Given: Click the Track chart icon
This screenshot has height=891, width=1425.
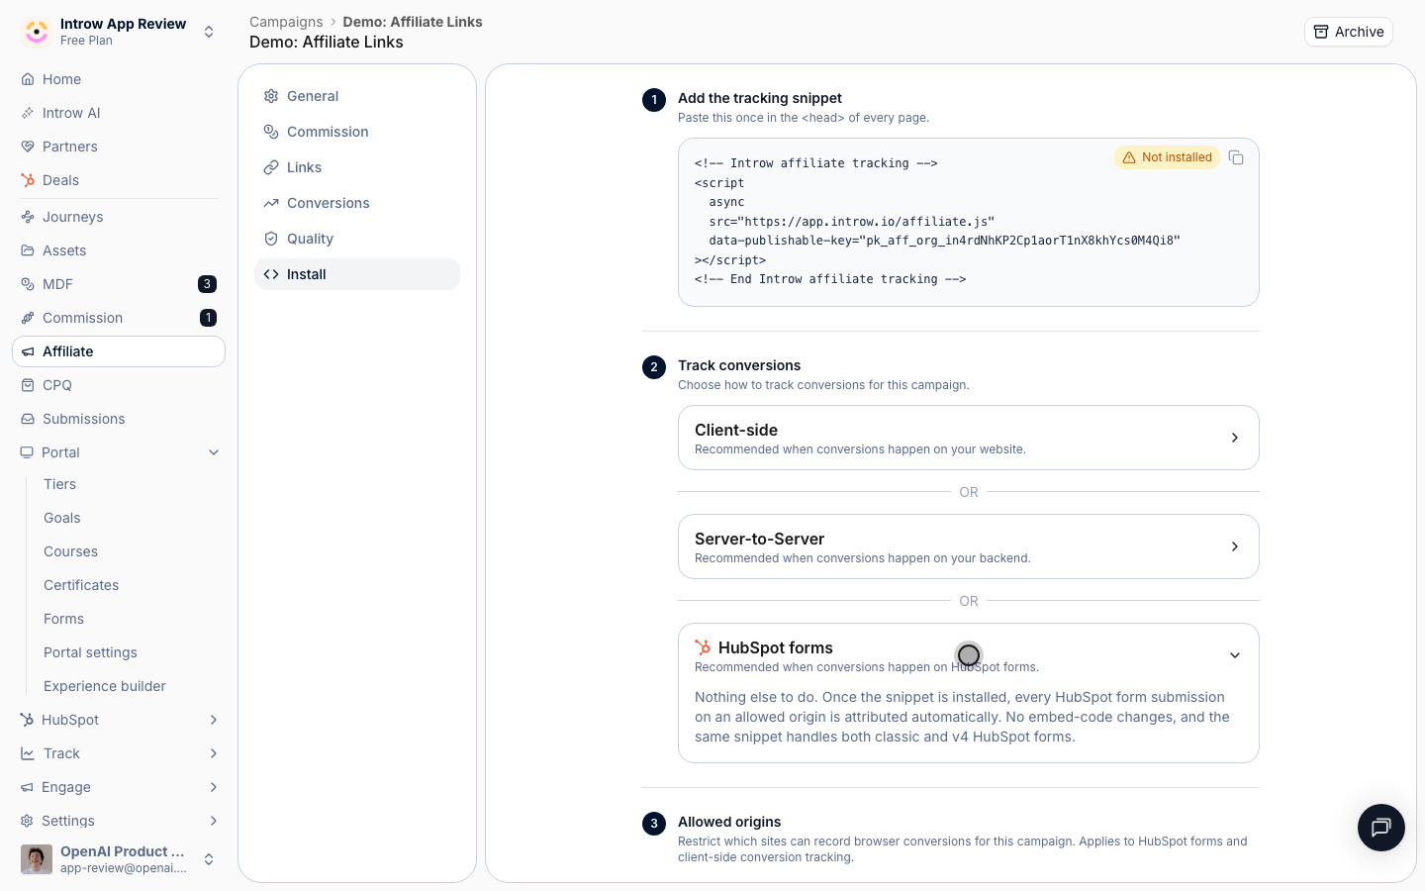Looking at the screenshot, I should [28, 753].
